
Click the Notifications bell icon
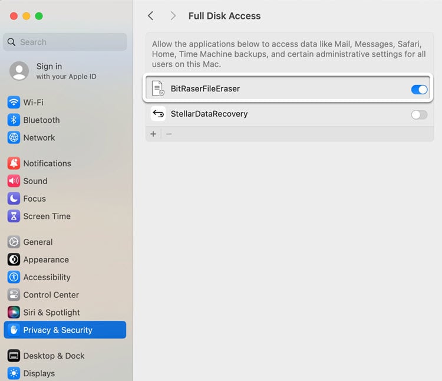click(14, 163)
